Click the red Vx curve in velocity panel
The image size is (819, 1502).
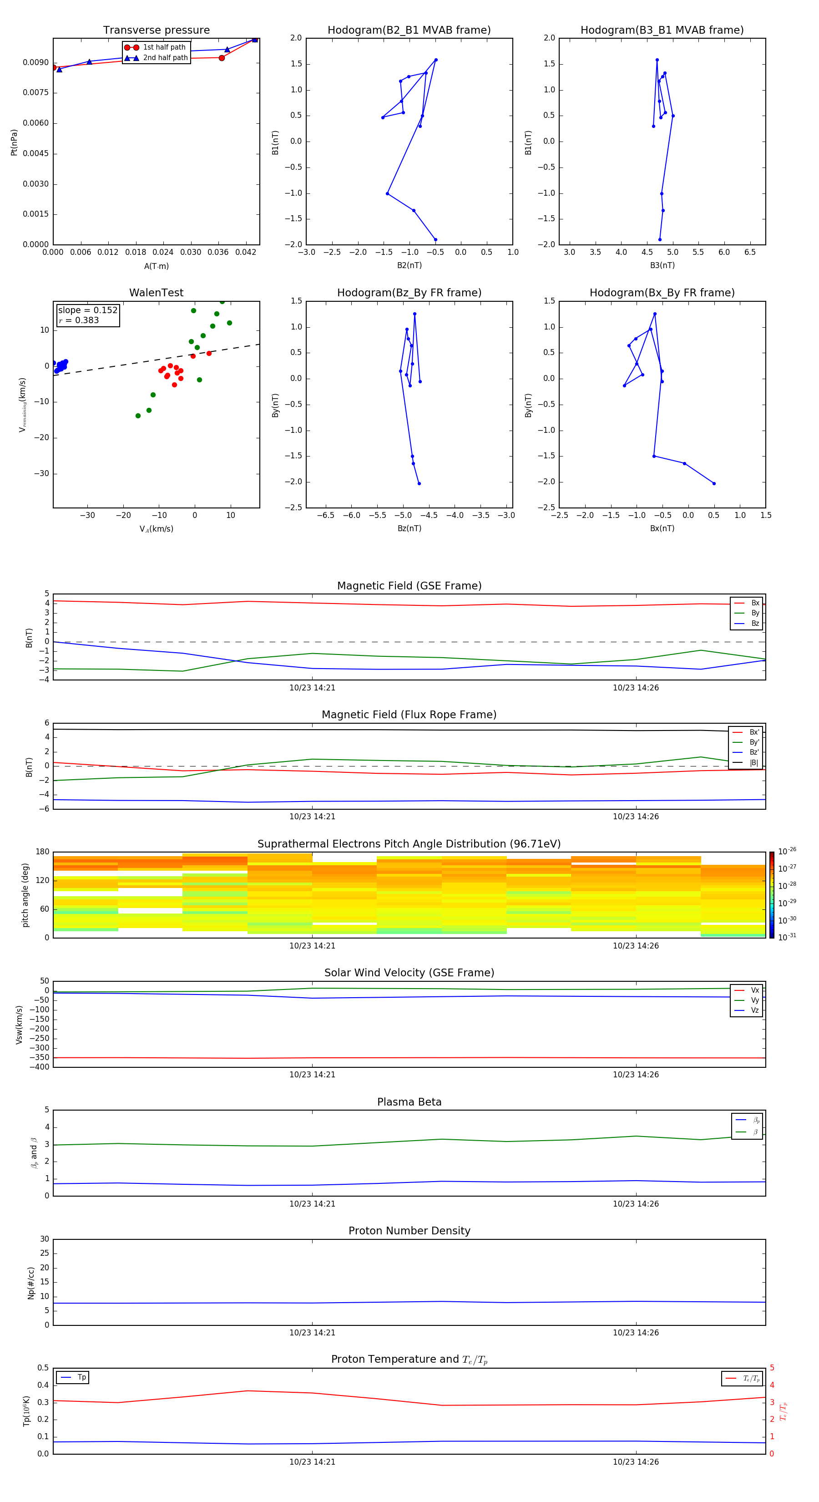pyautogui.click(x=409, y=1058)
